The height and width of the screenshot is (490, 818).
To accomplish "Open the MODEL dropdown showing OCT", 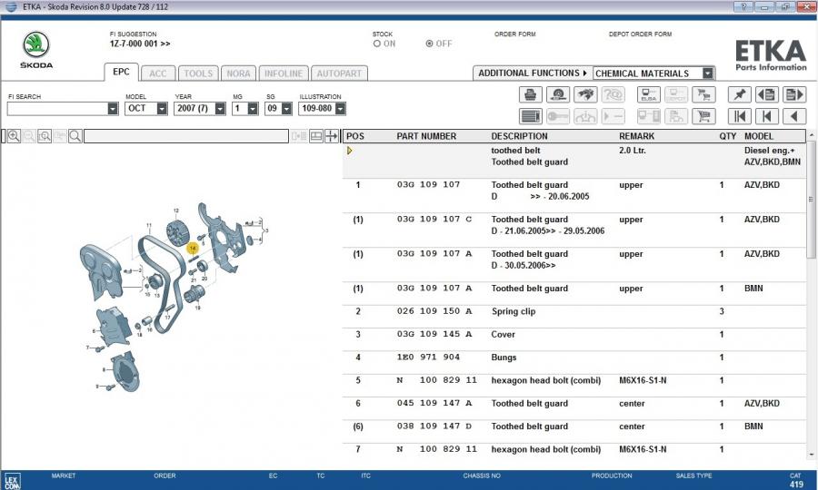I will click(162, 109).
